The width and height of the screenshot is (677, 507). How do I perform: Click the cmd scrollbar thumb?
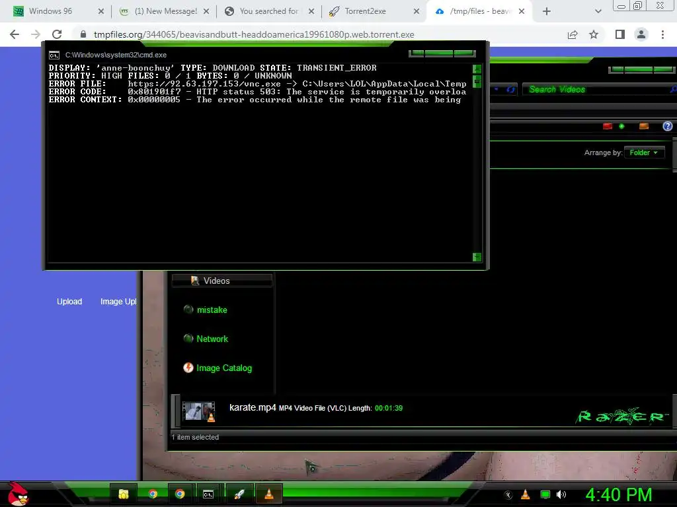477,81
